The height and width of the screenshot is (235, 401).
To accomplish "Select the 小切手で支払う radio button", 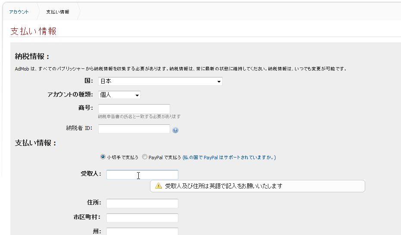I will 103,157.
